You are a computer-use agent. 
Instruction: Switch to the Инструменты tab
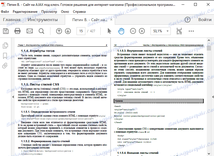43,20
